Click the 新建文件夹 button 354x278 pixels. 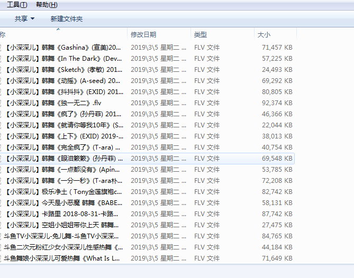[67, 19]
